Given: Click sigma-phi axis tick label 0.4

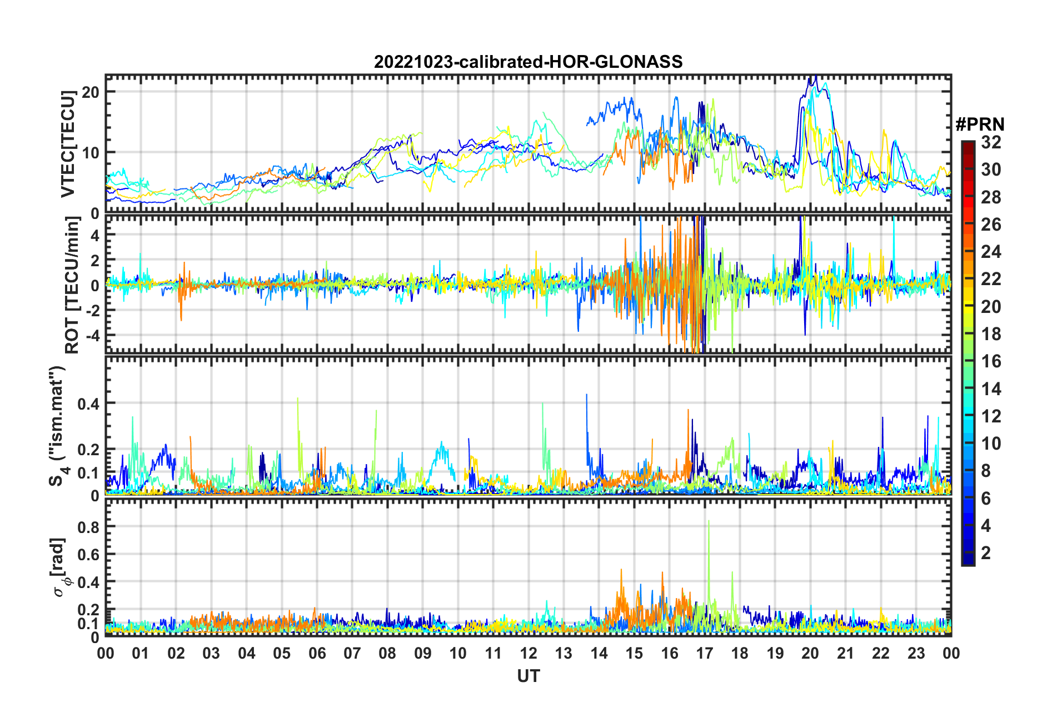Looking at the screenshot, I should (89, 582).
